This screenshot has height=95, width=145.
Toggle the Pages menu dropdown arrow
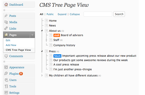(32, 35)
